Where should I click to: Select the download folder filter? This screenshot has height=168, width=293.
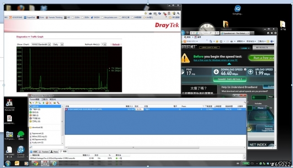tap(45, 127)
